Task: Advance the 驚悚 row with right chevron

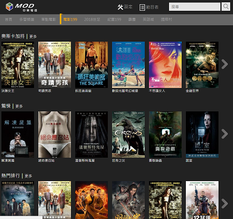Action: pyautogui.click(x=225, y=134)
